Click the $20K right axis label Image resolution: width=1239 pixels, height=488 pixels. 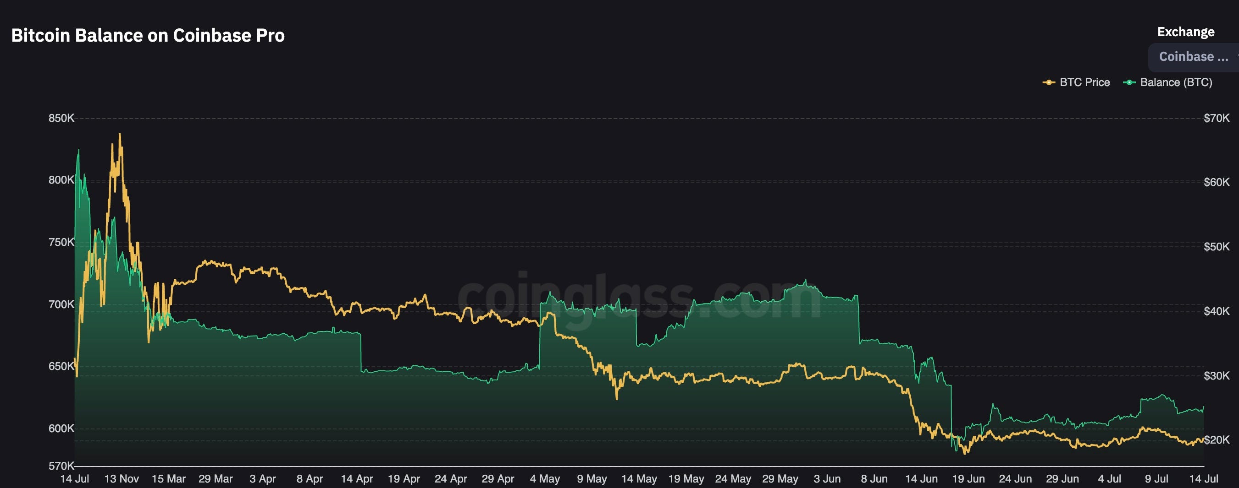point(1217,440)
